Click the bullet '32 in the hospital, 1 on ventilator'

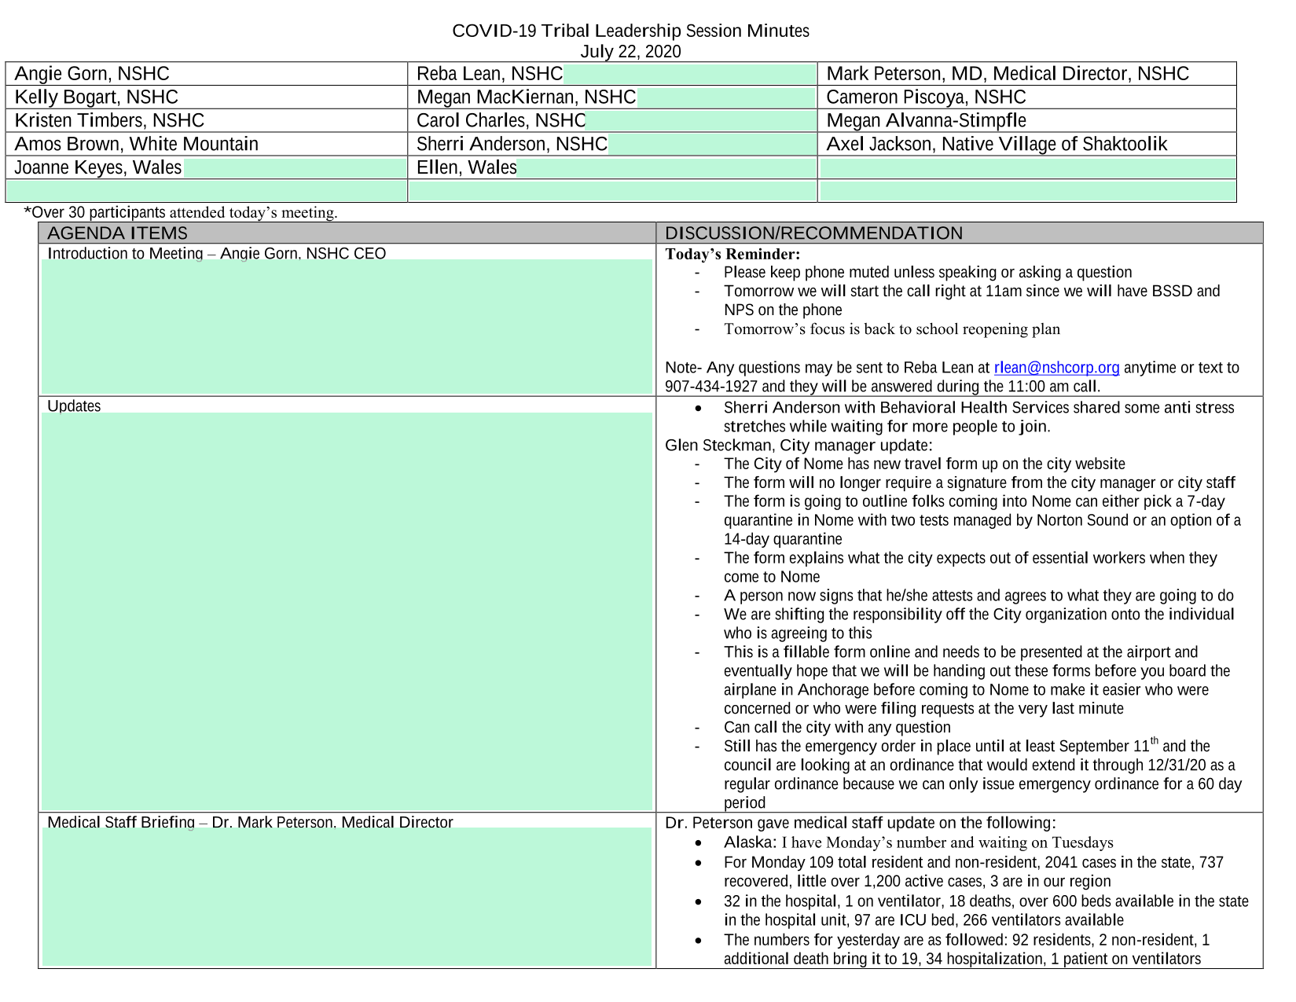click(986, 911)
